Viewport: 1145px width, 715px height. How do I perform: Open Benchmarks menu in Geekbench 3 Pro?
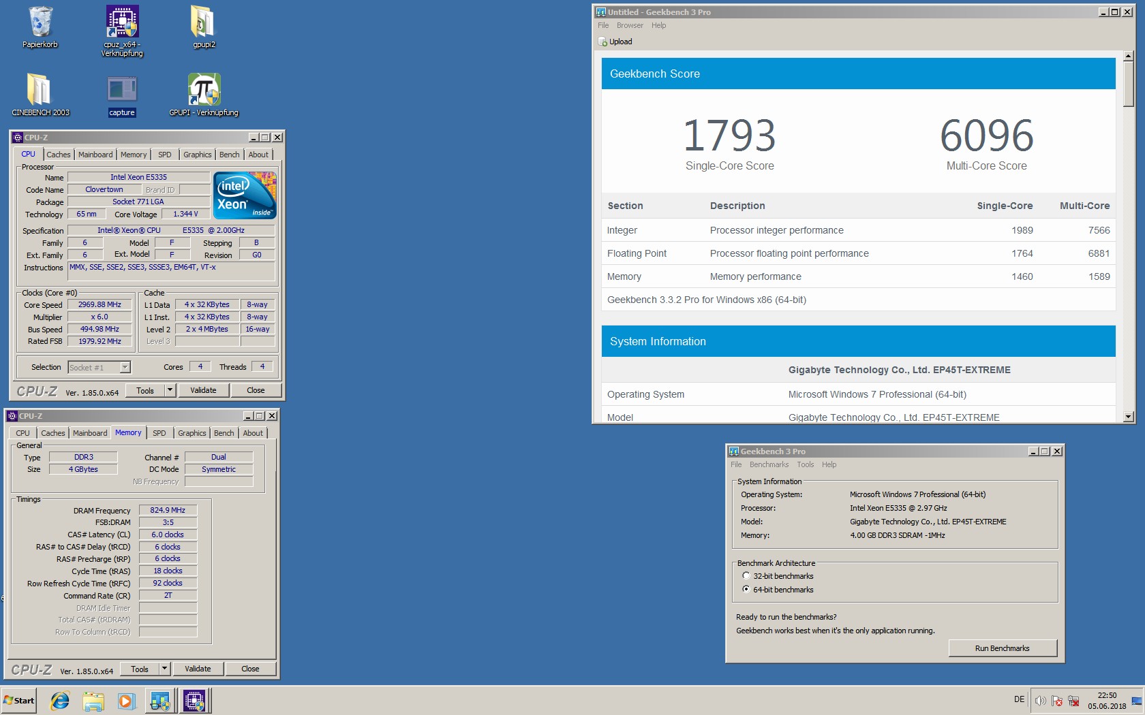[x=769, y=464]
